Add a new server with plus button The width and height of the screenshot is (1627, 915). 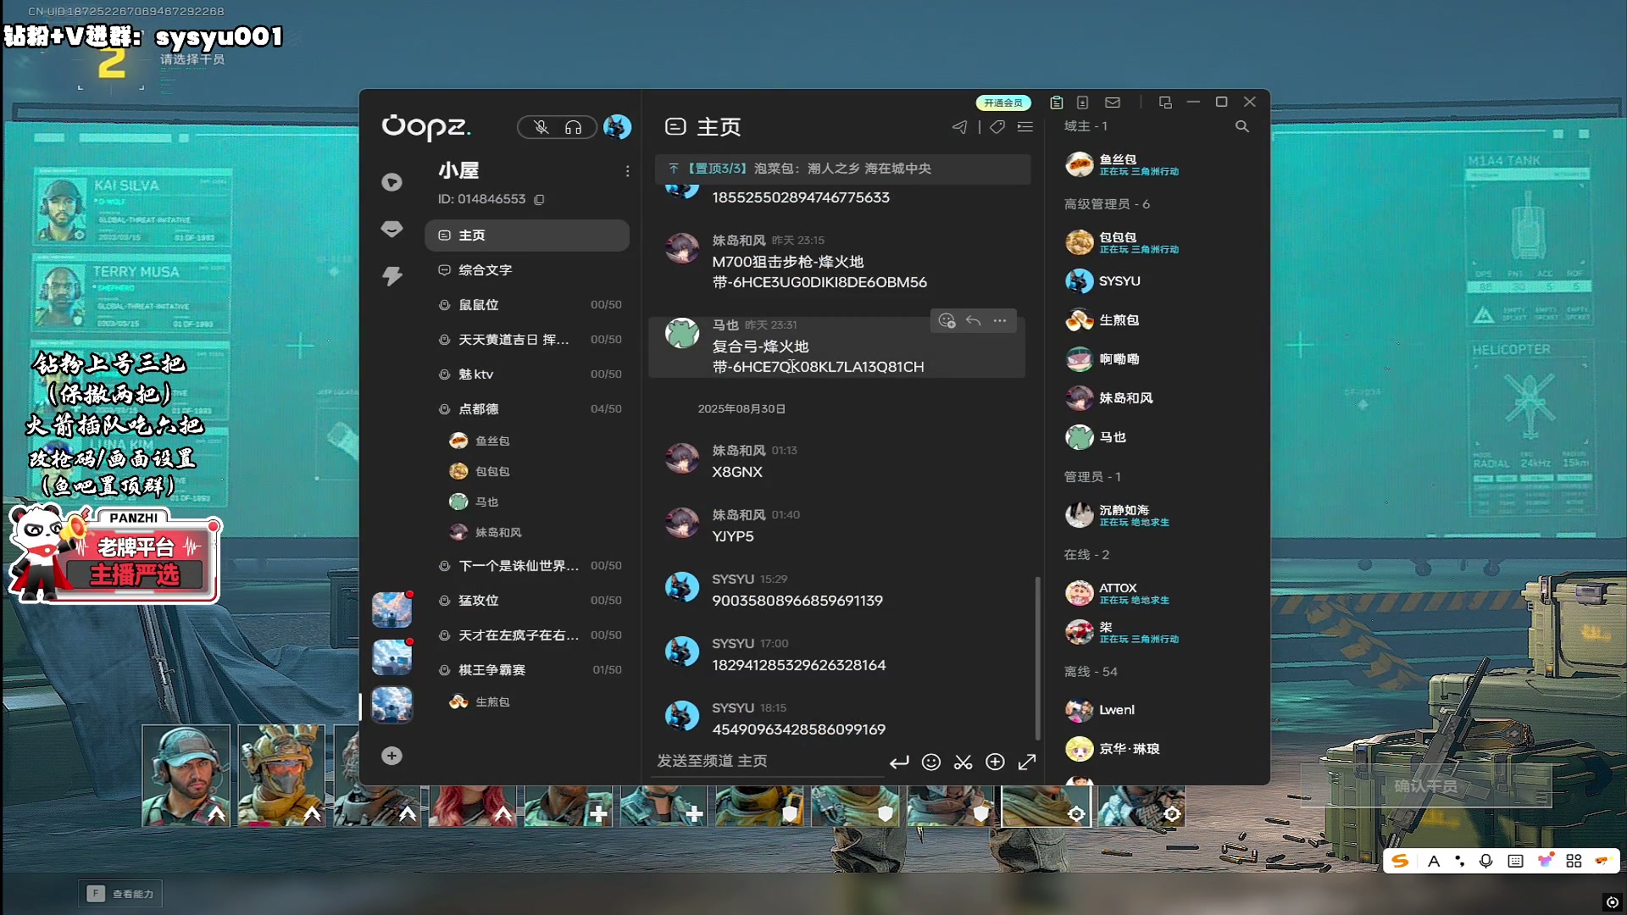(x=391, y=756)
